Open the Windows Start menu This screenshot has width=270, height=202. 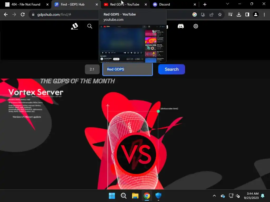point(112,196)
